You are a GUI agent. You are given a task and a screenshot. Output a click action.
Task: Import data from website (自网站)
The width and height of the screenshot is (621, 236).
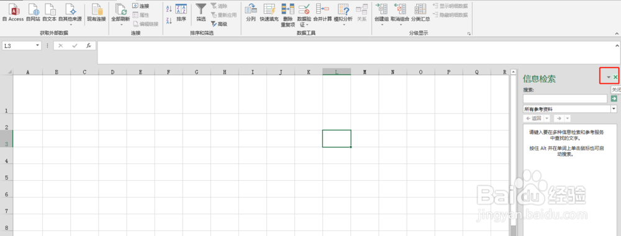pyautogui.click(x=34, y=12)
